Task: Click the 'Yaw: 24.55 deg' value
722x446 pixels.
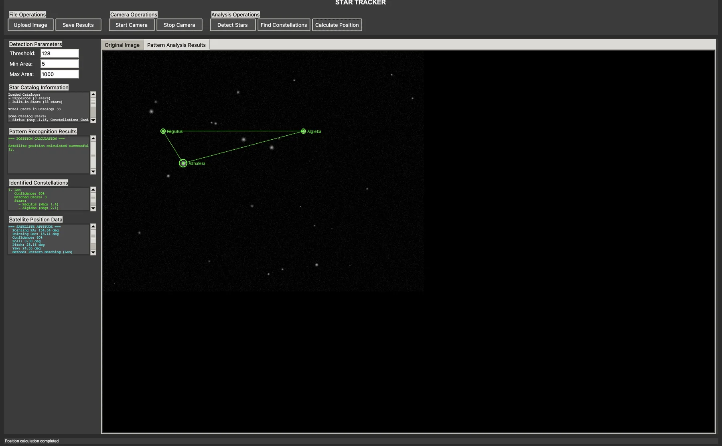Action: pos(26,248)
